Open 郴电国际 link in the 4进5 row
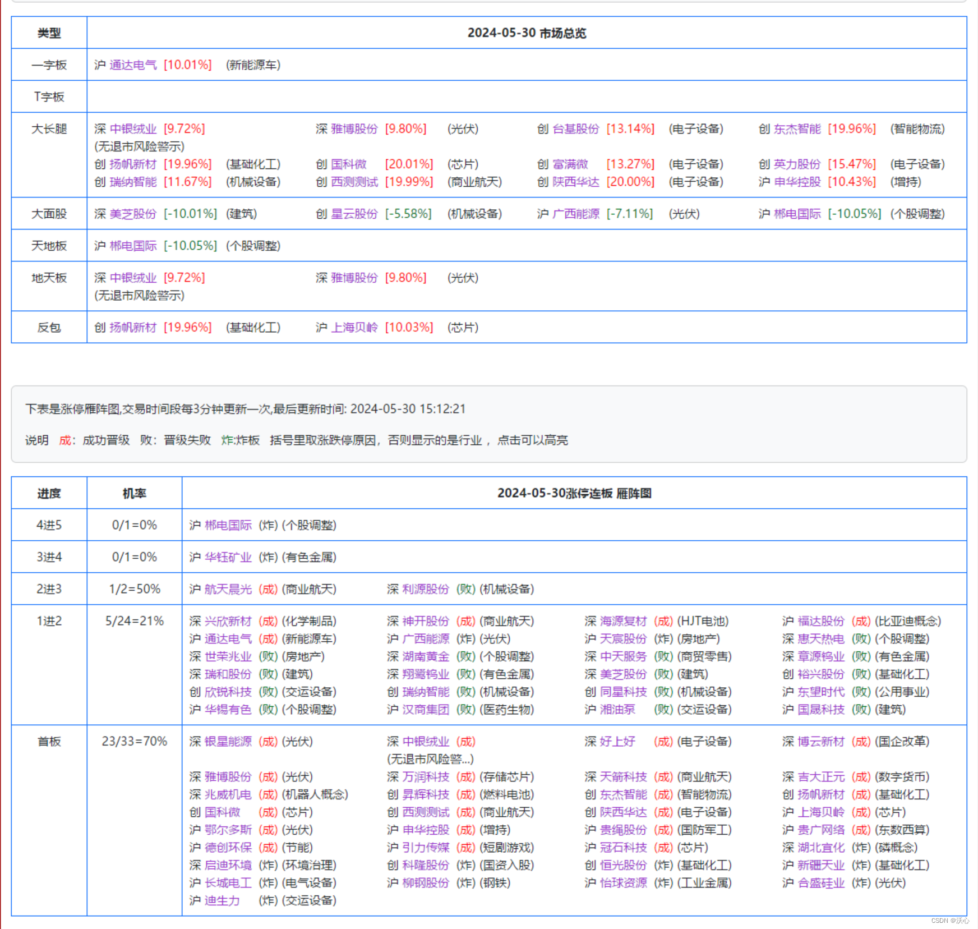 [x=228, y=526]
